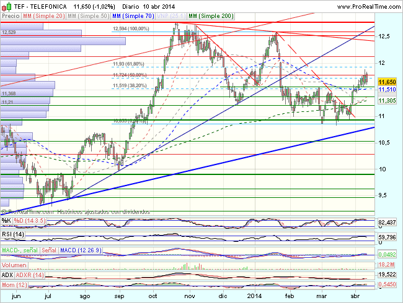Select the red Señal label

(49, 250)
